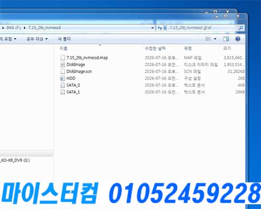Select the HDD configuration file icon
This screenshot has height=209, width=261.
[63, 78]
